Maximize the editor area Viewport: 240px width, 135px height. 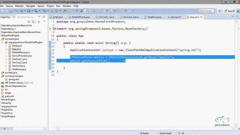[x=237, y=17]
